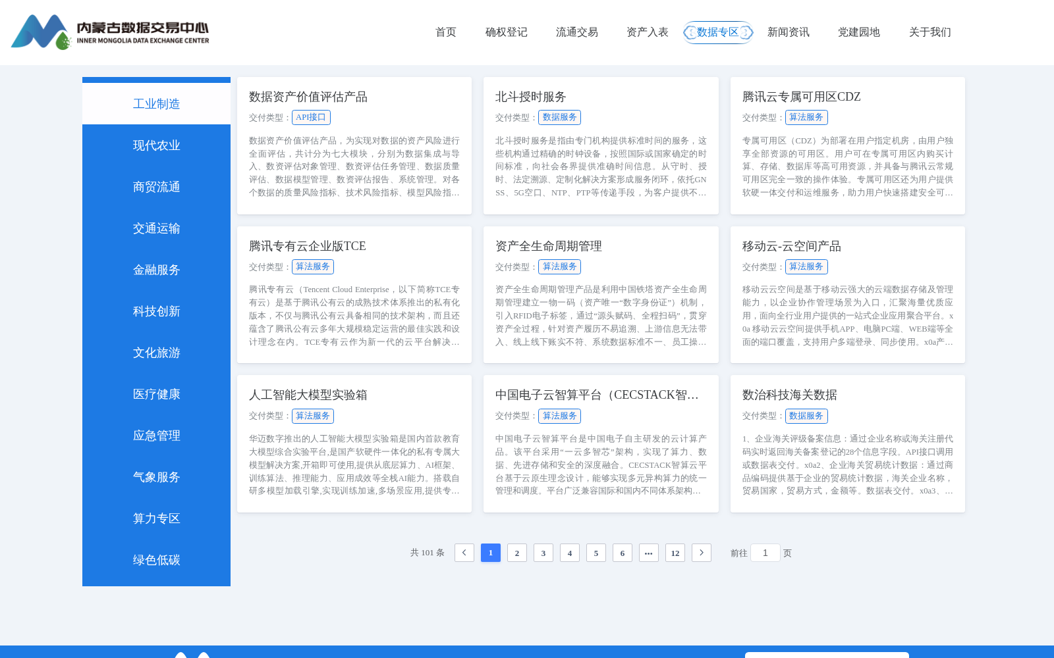Click the 人工智能大模型实验箱 description paragraph
1054x658 pixels.
point(354,465)
